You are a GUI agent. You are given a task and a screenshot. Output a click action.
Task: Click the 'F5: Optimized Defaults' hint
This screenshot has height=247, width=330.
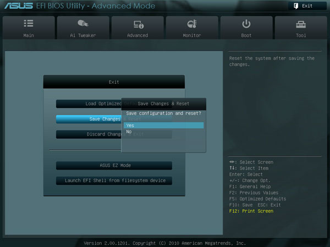tap(257, 199)
